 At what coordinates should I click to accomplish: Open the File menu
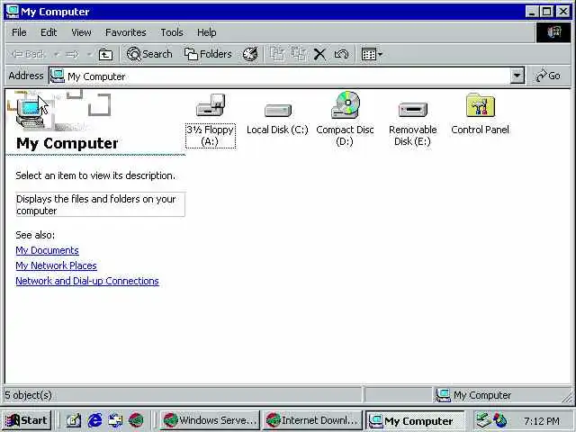(19, 32)
